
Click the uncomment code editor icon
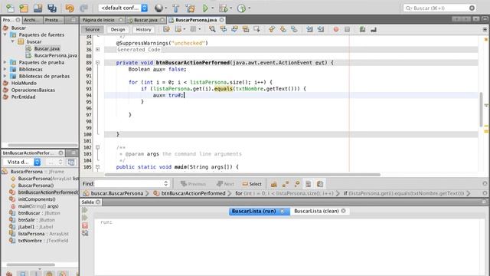pyautogui.click(x=374, y=29)
